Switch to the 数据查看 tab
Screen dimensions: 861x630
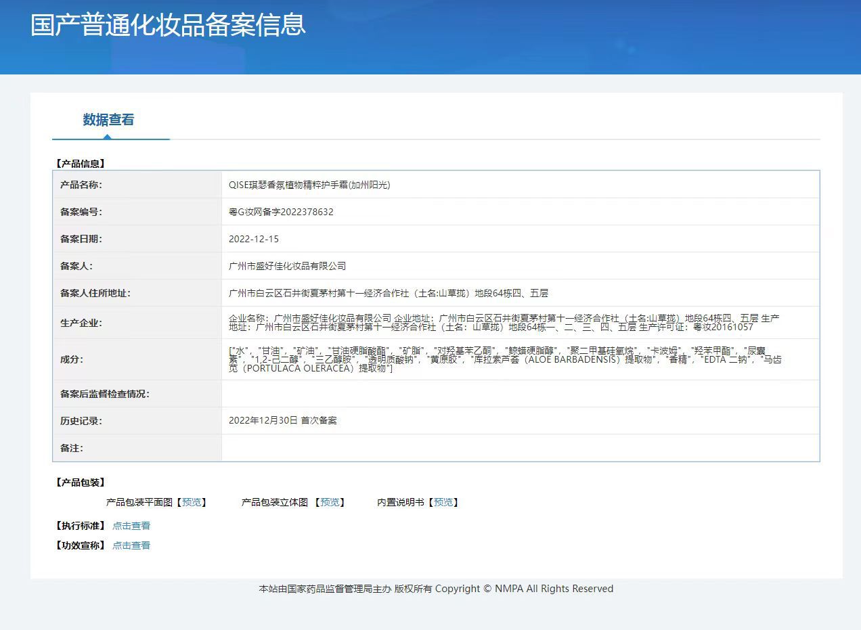coord(108,120)
